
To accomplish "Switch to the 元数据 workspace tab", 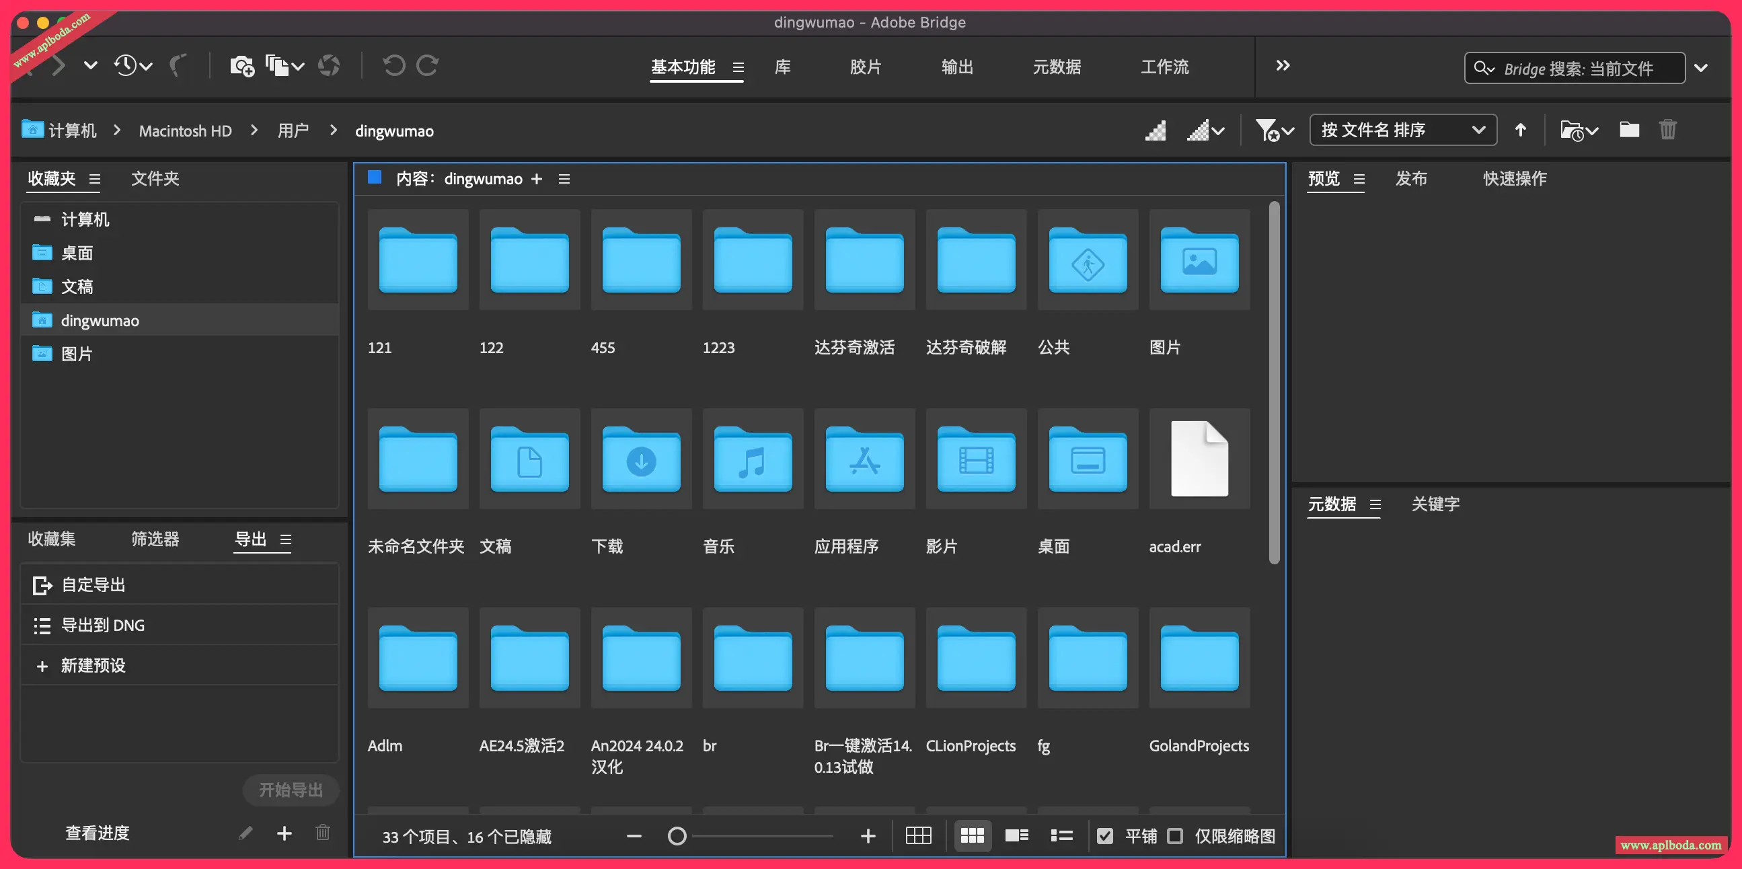I will 1056,67.
